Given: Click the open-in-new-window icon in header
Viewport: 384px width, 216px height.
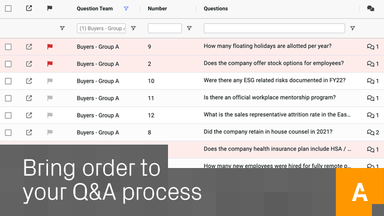Looking at the screenshot, I should pyautogui.click(x=29, y=8).
